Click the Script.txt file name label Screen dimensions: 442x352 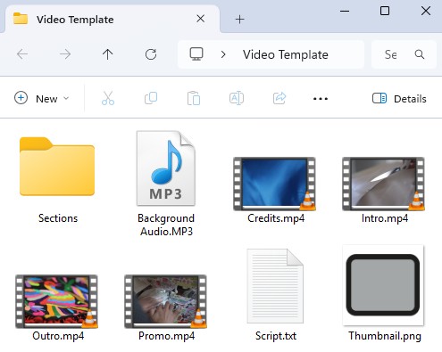pos(276,336)
